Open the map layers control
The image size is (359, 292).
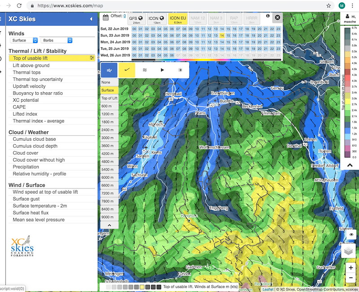pos(348,251)
